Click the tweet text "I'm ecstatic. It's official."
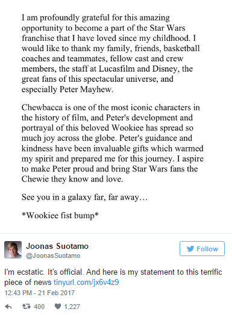 pyautogui.click(x=43, y=272)
